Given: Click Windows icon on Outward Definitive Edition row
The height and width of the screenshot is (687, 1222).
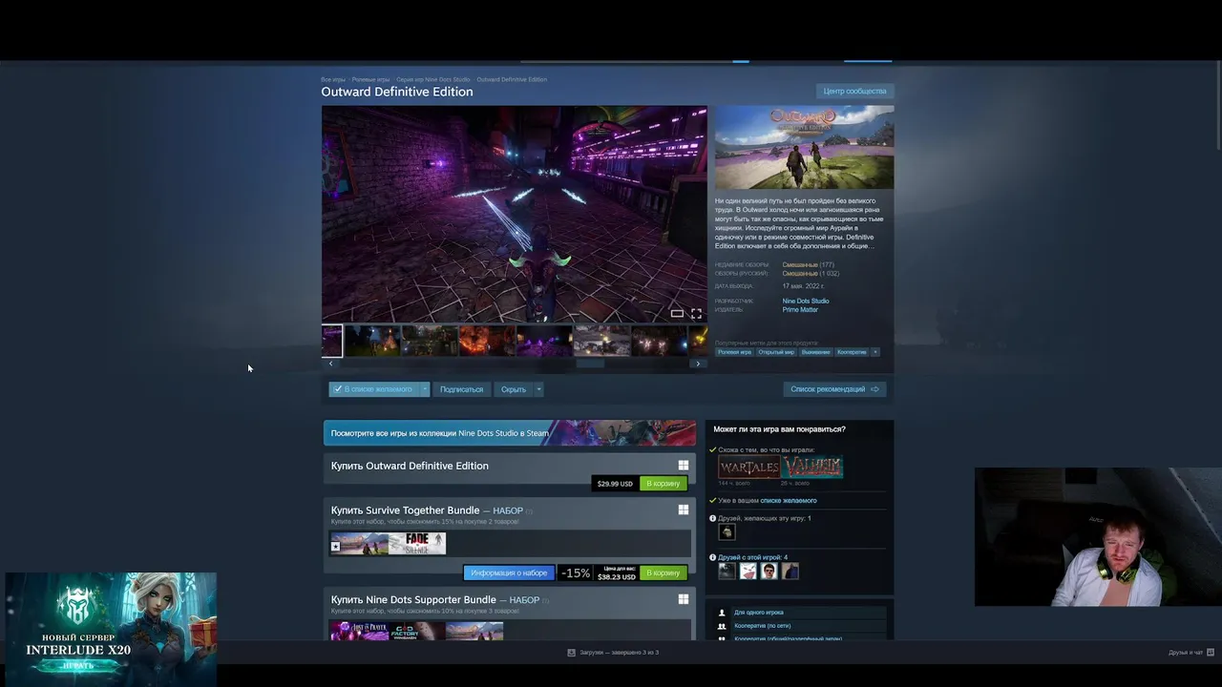Looking at the screenshot, I should [683, 466].
